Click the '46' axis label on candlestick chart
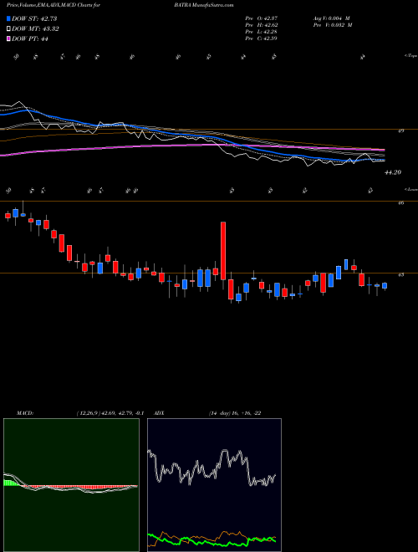This screenshot has width=418, height=552. point(401,202)
